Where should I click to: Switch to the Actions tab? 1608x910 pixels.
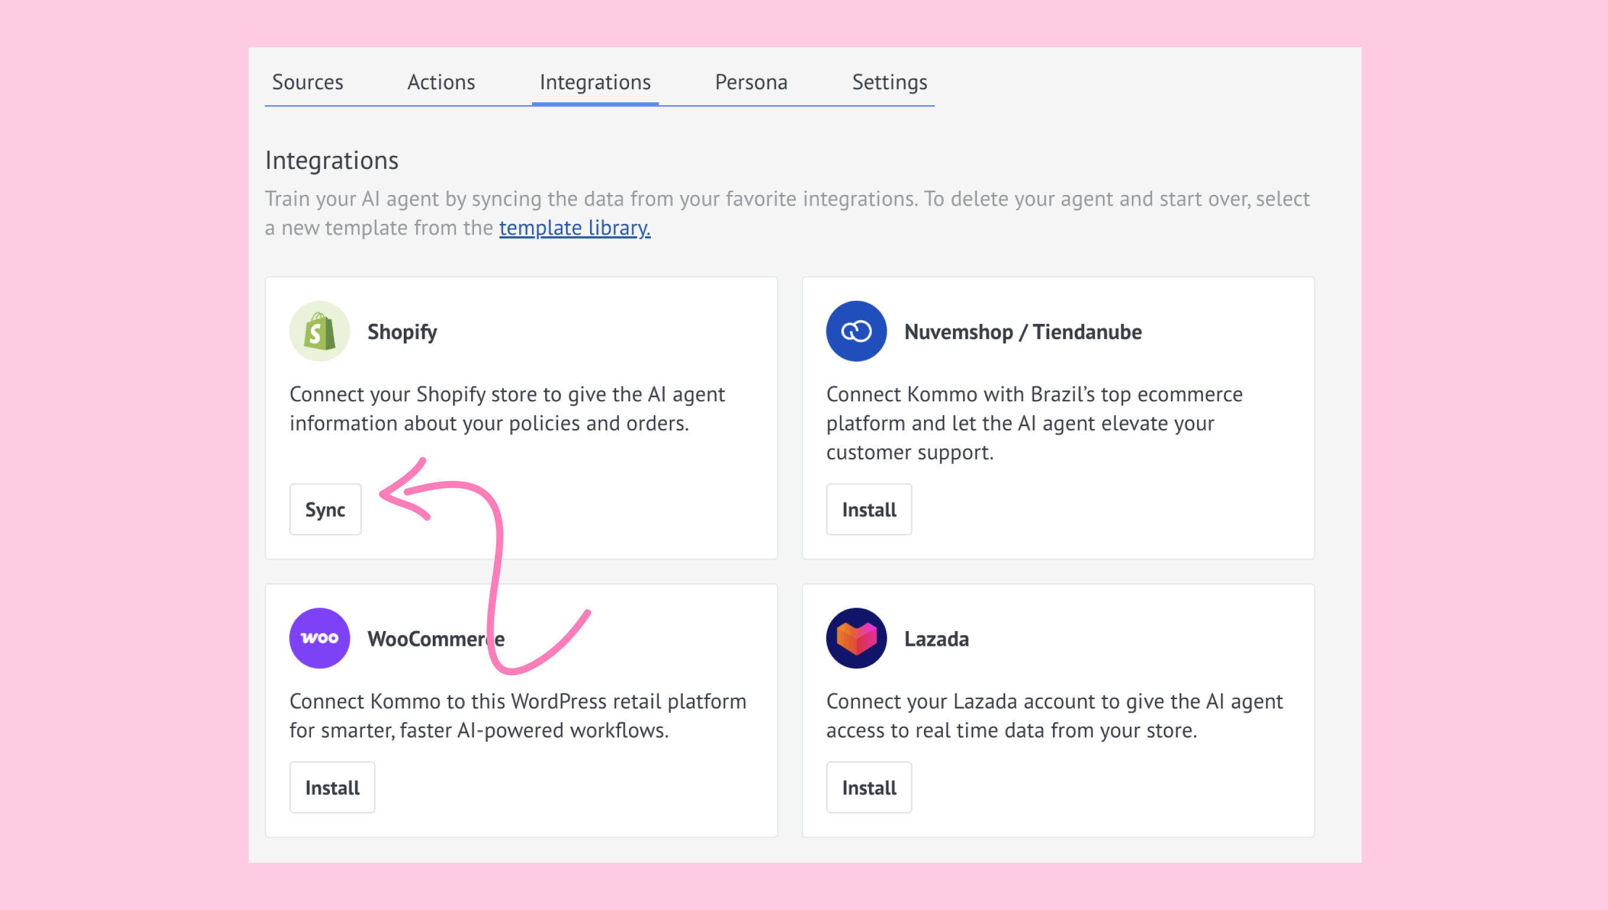click(x=441, y=83)
